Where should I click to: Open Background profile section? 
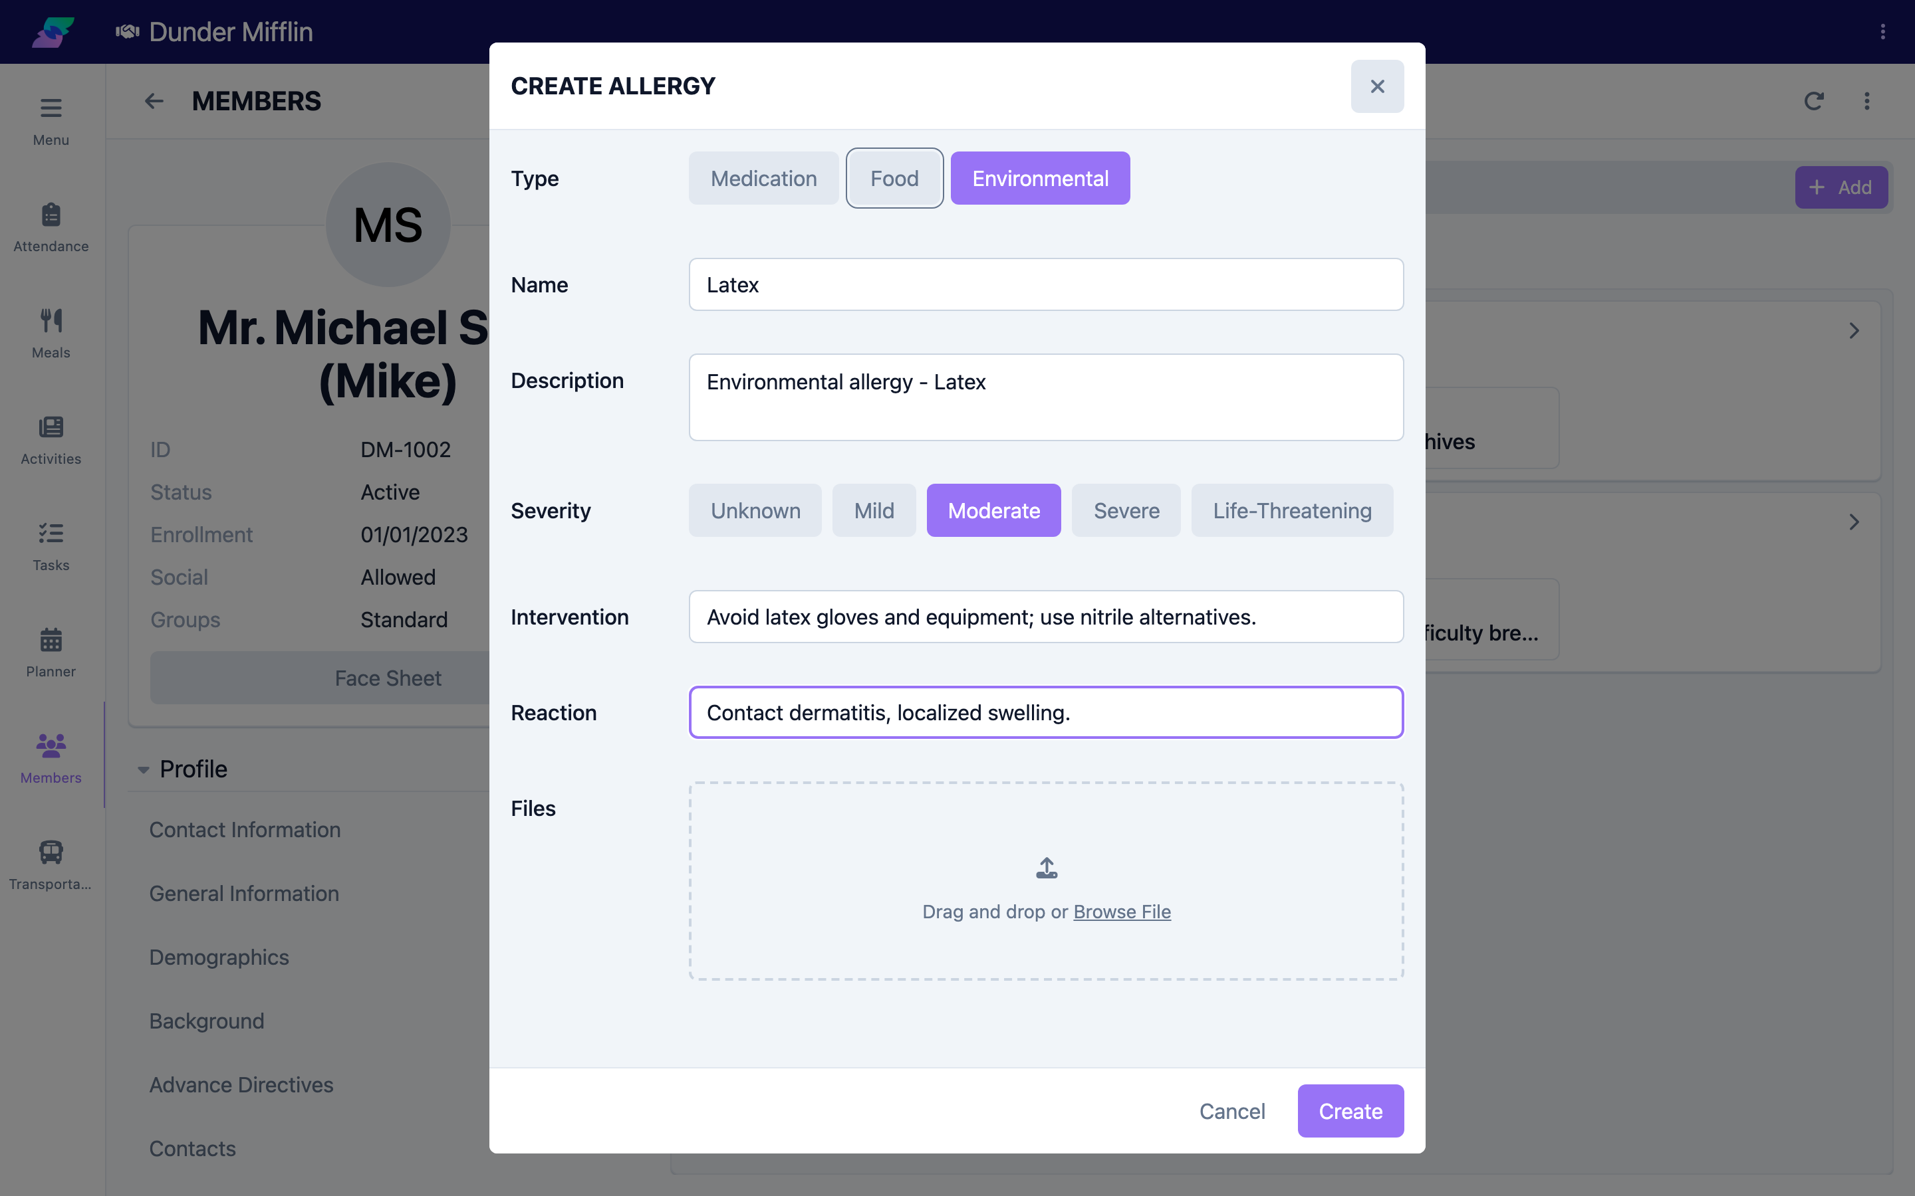click(x=207, y=1021)
